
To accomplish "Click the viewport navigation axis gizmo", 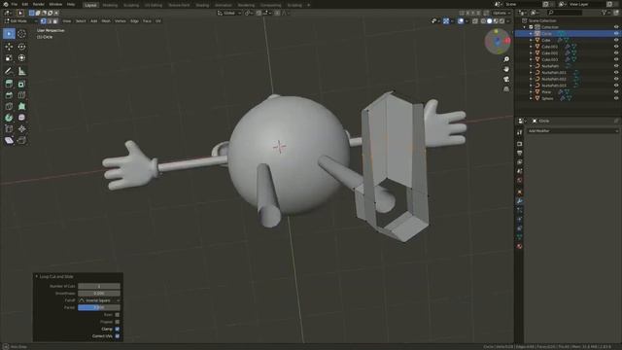I will (x=498, y=41).
